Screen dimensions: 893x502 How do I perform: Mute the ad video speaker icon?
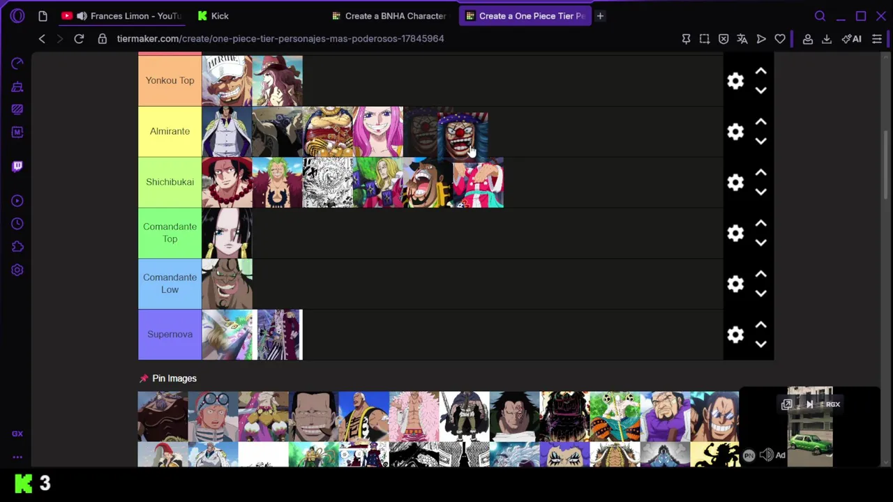(x=766, y=455)
